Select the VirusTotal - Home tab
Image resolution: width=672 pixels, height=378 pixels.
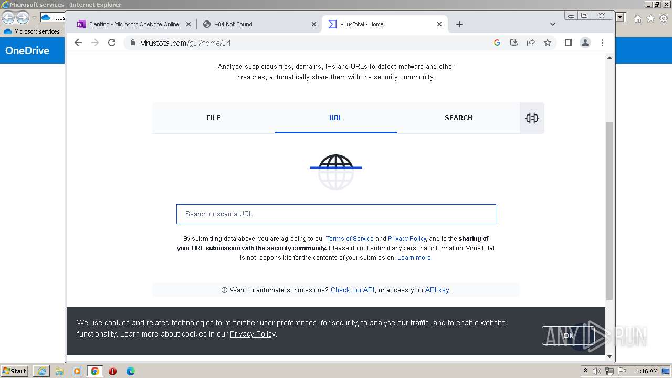coord(385,24)
